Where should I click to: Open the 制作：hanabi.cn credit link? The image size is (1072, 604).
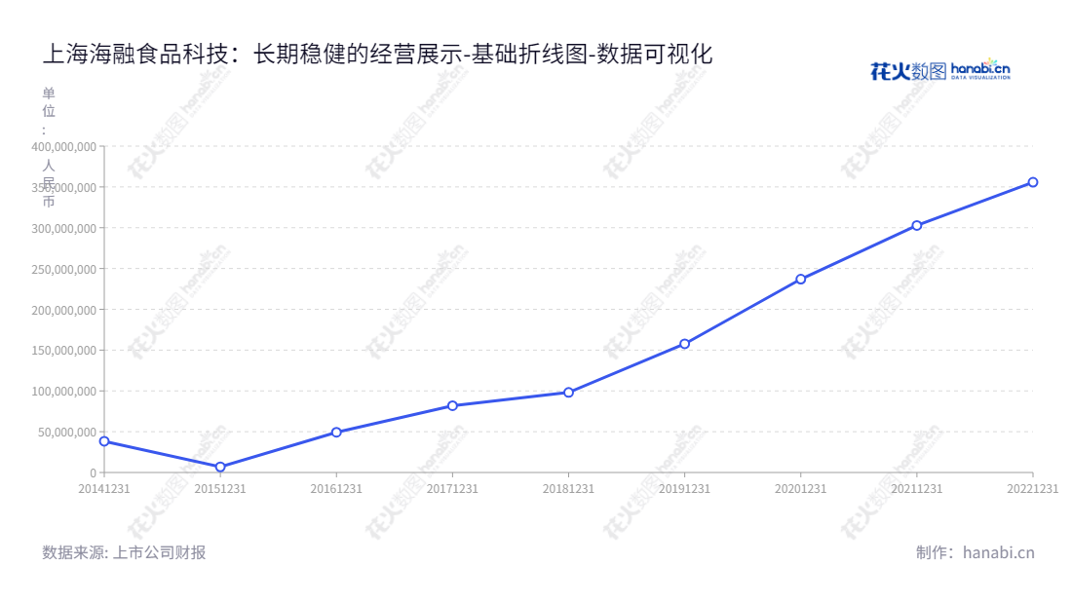pyautogui.click(x=975, y=552)
